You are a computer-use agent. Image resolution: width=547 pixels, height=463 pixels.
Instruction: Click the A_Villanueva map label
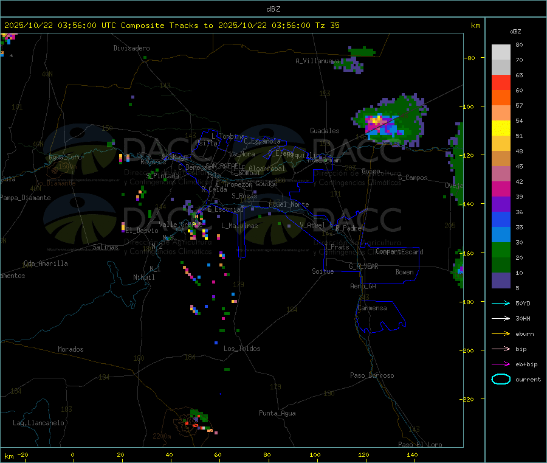[317, 61]
